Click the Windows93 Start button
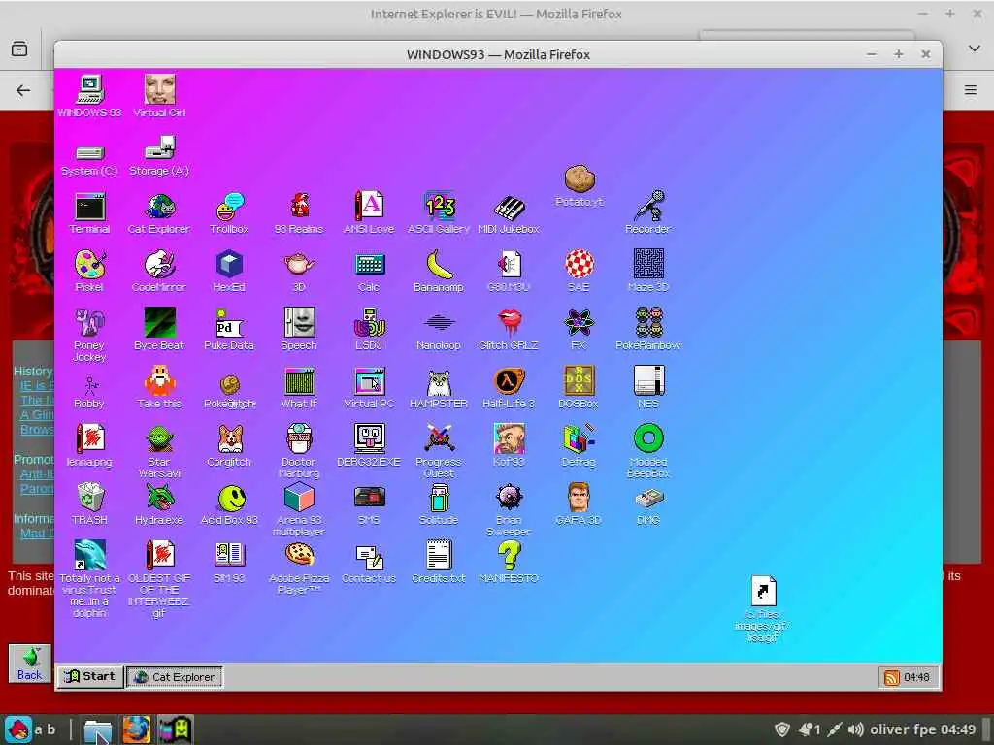Viewport: 994px width, 745px height. (90, 676)
